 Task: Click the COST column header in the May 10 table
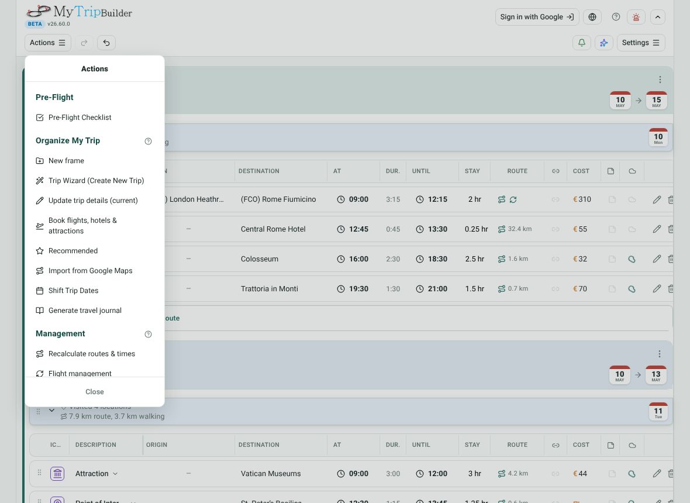click(581, 171)
